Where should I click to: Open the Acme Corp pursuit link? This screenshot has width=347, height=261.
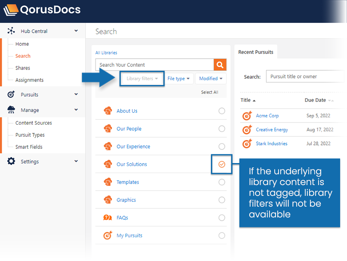click(x=267, y=116)
